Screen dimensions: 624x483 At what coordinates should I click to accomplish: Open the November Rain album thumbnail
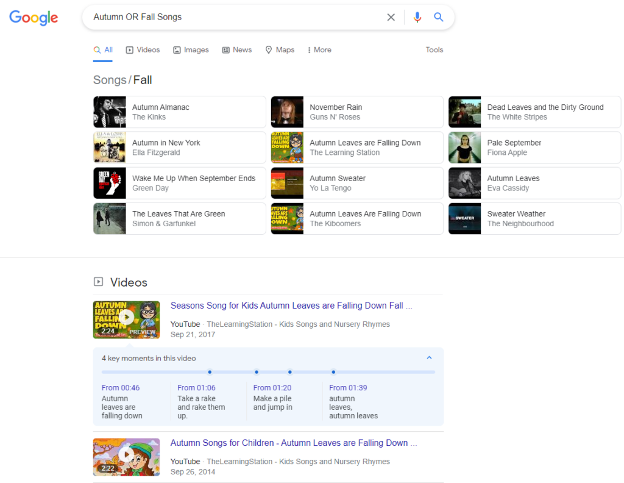pyautogui.click(x=287, y=112)
